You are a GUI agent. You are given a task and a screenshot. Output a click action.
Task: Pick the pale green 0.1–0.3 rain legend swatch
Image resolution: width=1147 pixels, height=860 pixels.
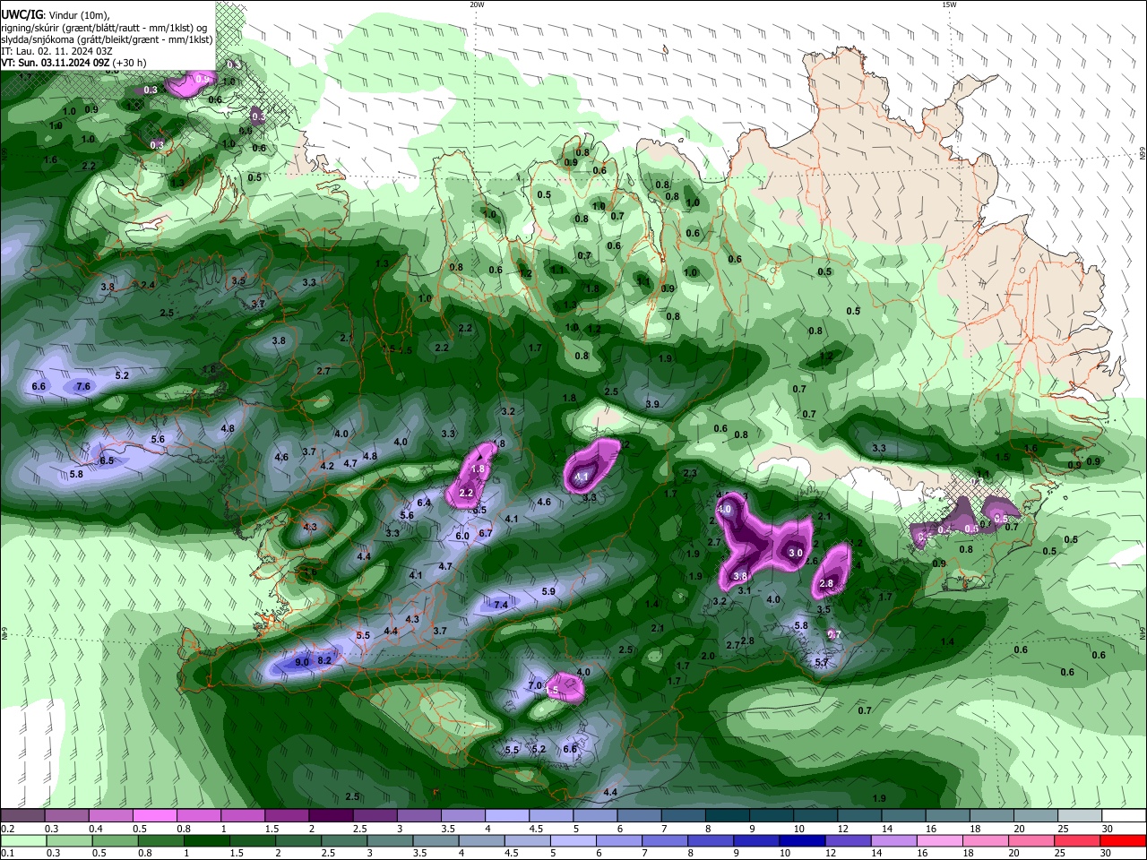coord(22,841)
